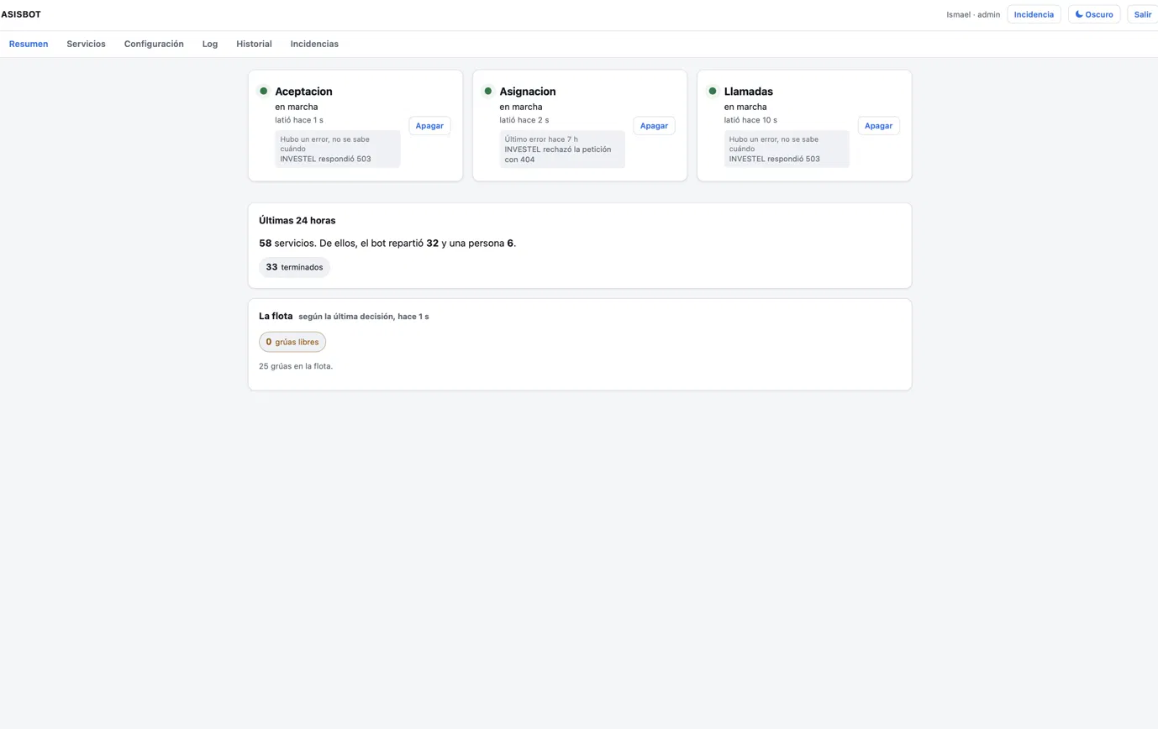Click 'según la última decisión, hace 1 s'

364,317
